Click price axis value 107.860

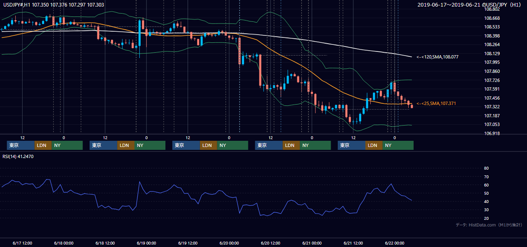tap(492, 71)
